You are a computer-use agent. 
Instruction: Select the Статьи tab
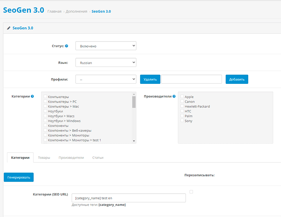tap(98, 158)
